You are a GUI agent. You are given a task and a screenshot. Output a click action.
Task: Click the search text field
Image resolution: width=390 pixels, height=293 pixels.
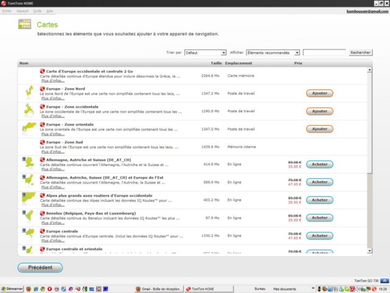pos(324,52)
